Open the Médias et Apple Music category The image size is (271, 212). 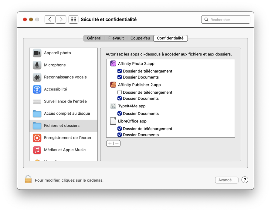pyautogui.click(x=64, y=150)
